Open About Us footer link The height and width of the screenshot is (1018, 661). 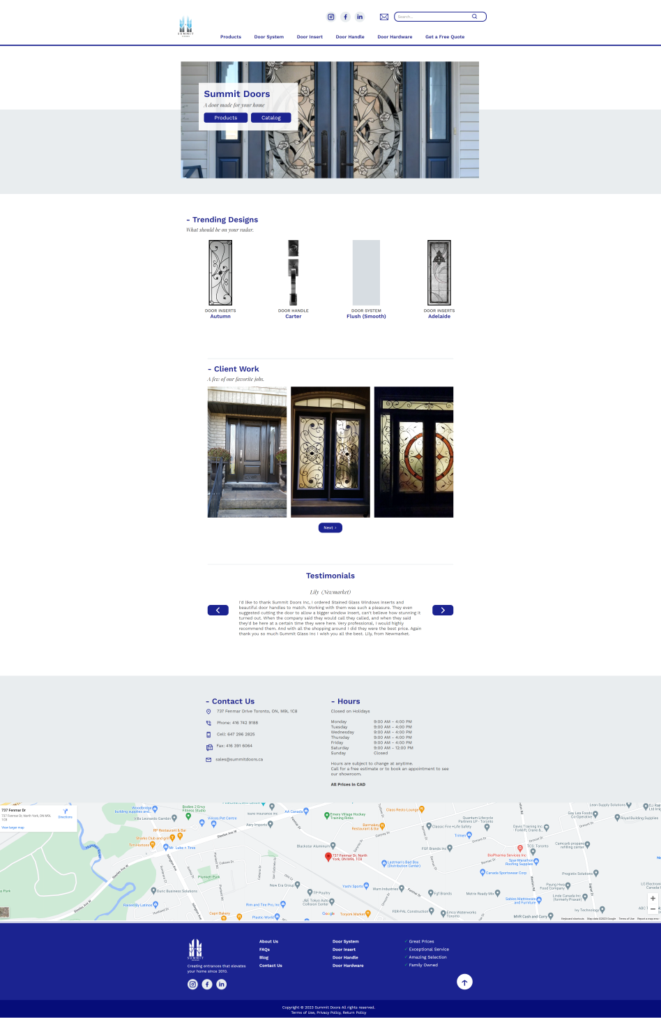(269, 941)
